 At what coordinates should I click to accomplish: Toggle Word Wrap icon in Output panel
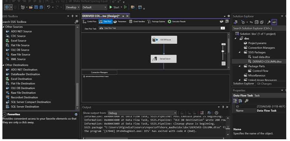(x=209, y=113)
